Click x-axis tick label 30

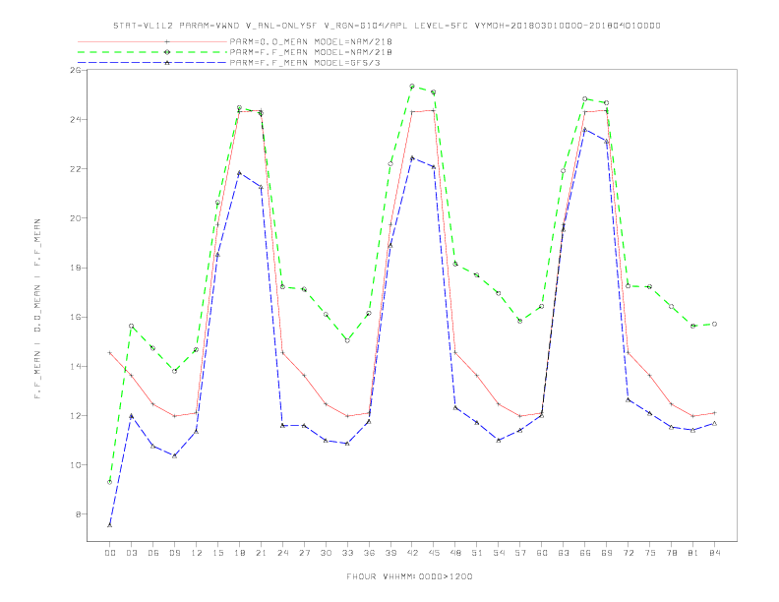coord(326,553)
